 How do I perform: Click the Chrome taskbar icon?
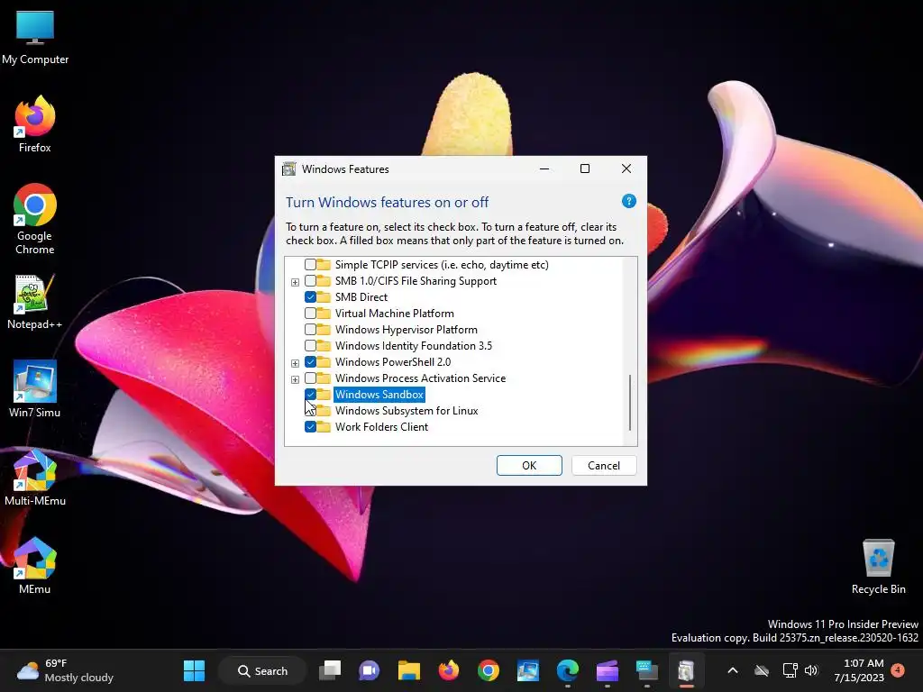pyautogui.click(x=488, y=670)
